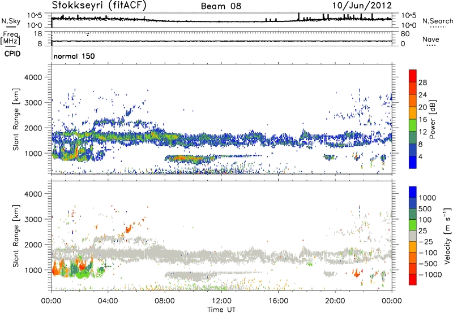The width and height of the screenshot is (453, 313).
Task: Click the Slant Range label of power panel
Action: [x=16, y=119]
